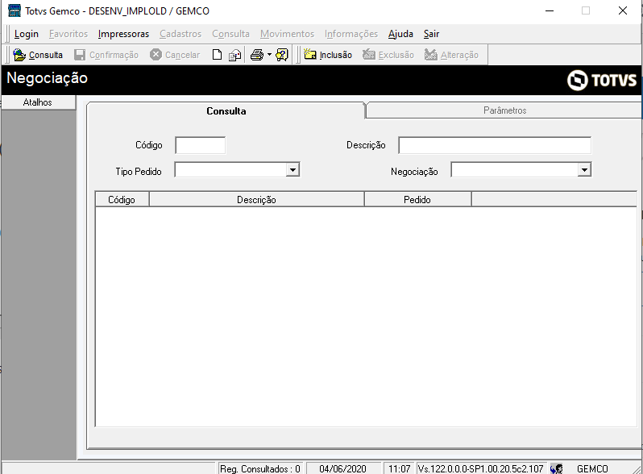Open the printer dropdown arrow
Screen dimensions: 643x474
(x=269, y=55)
